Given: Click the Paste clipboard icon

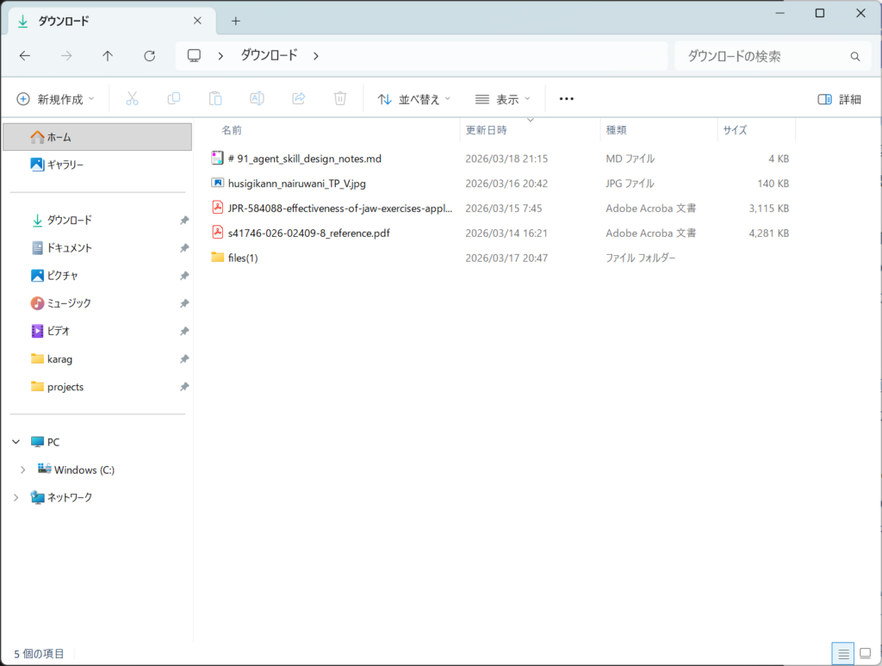Looking at the screenshot, I should coord(215,99).
